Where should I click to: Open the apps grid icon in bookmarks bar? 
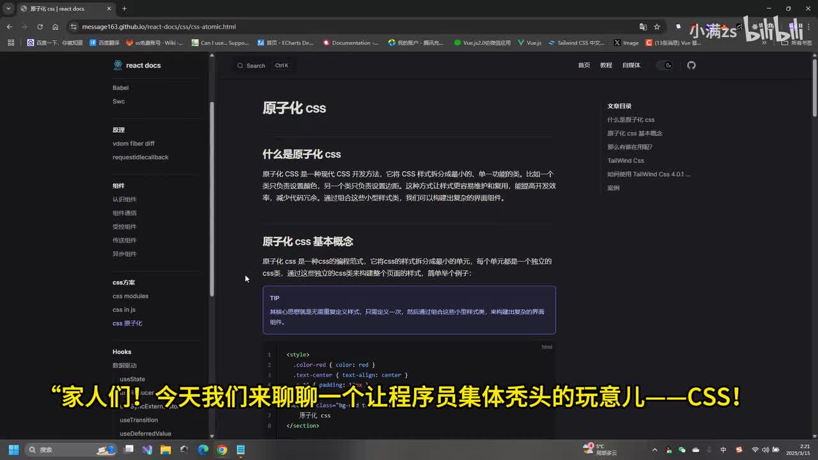click(x=11, y=43)
